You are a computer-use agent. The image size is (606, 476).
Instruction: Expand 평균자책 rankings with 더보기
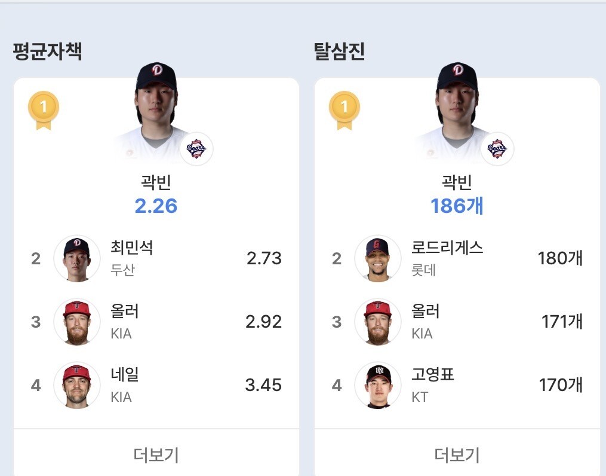pos(156,455)
